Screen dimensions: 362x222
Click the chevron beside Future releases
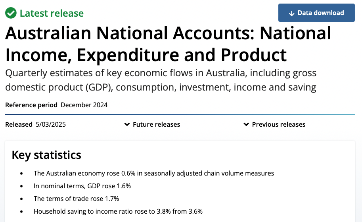tap(127, 124)
